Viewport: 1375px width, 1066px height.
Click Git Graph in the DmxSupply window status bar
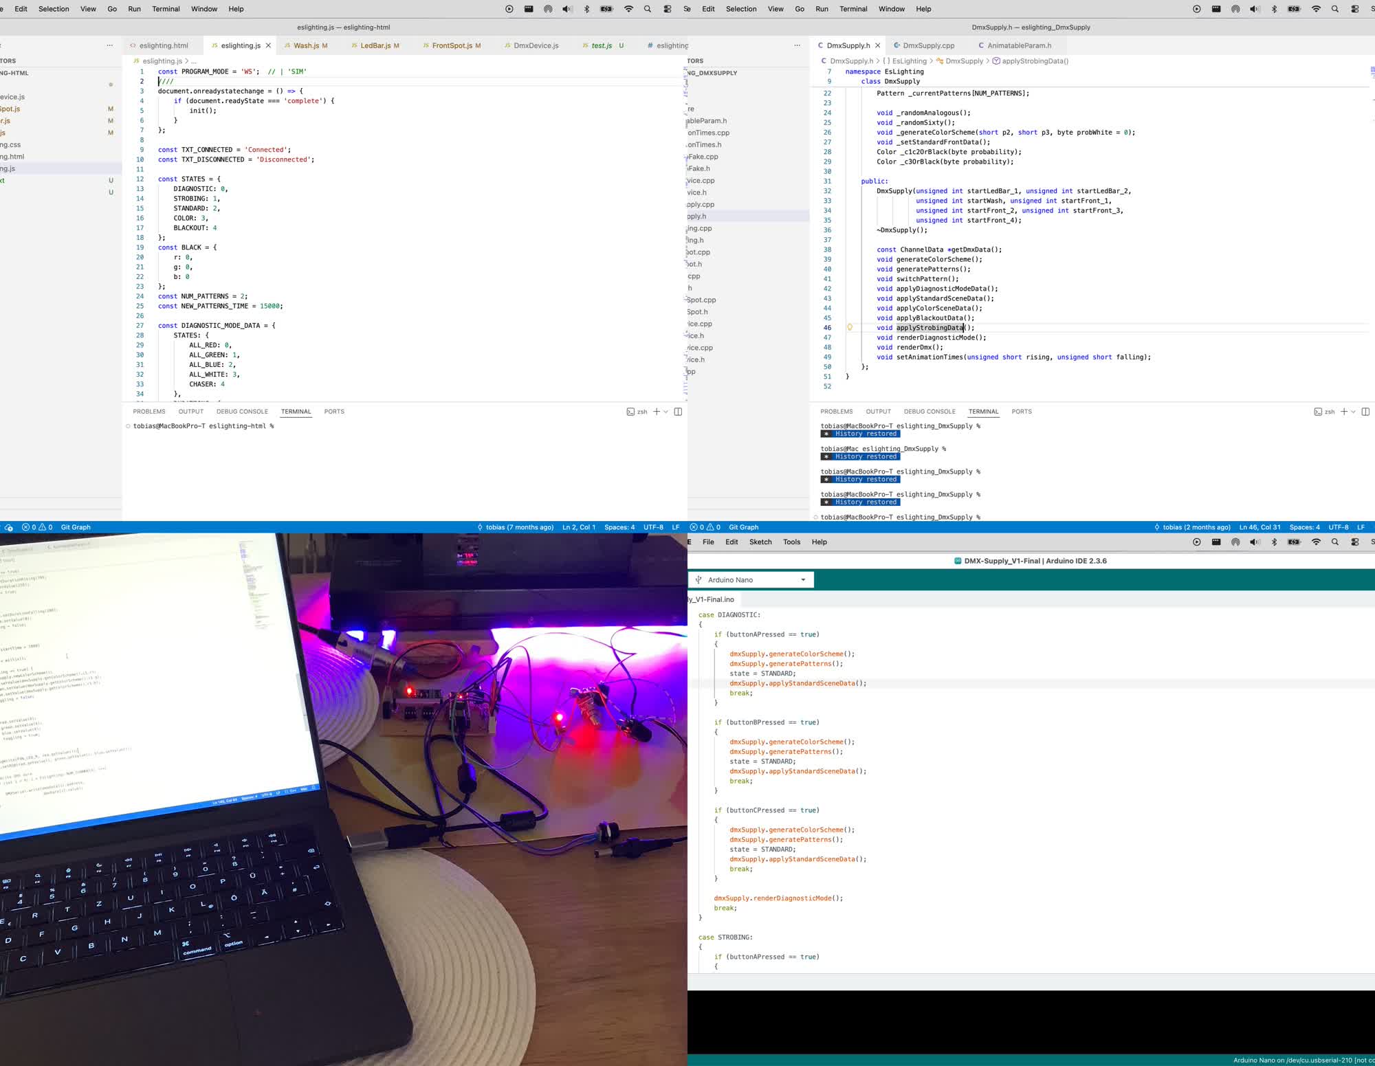tap(743, 527)
